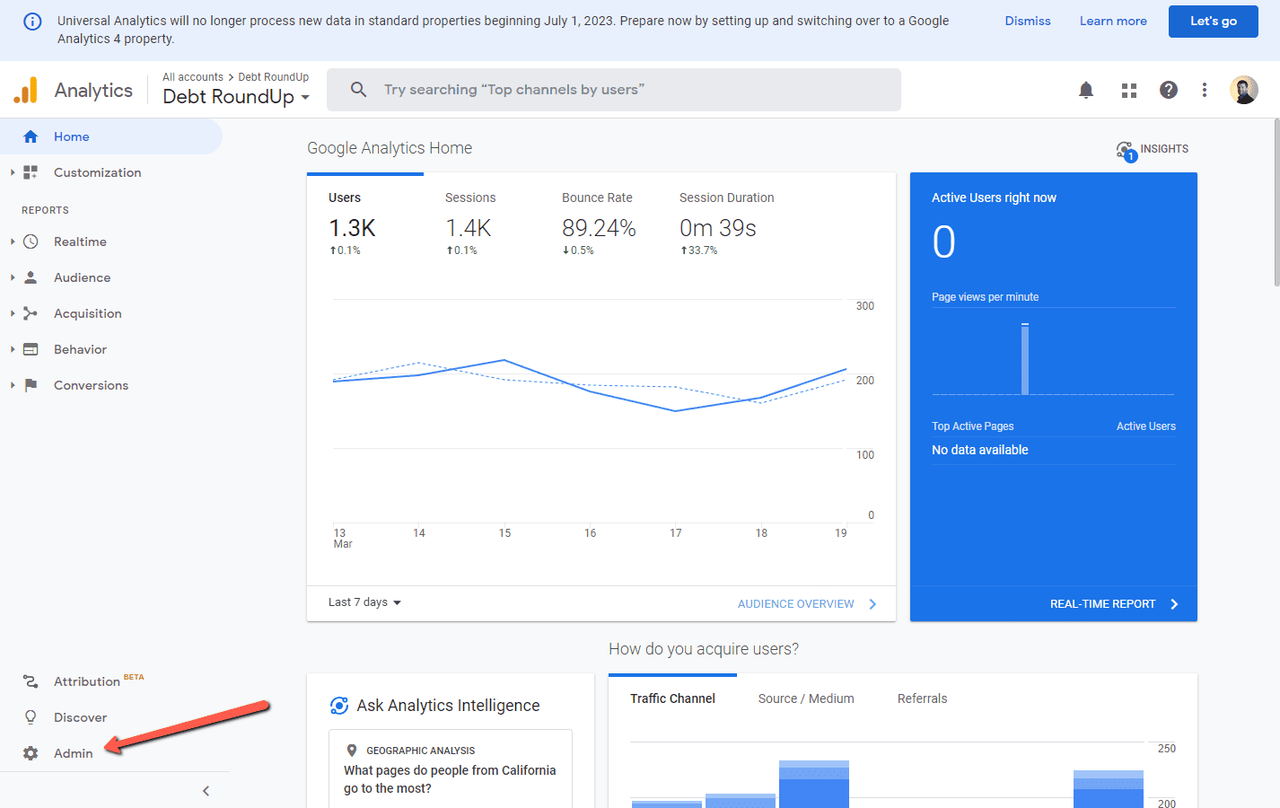
Task: Click the INSIGHTS label
Action: pyautogui.click(x=1164, y=149)
